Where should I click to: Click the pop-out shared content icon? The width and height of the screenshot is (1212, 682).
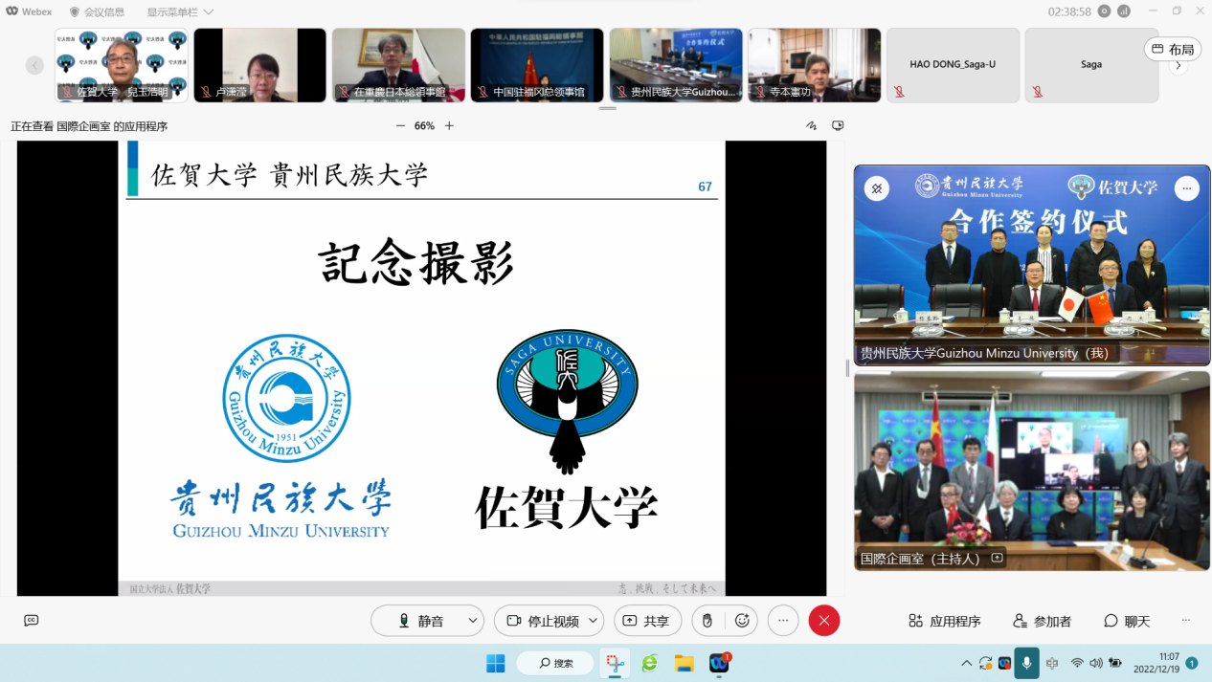tap(838, 125)
